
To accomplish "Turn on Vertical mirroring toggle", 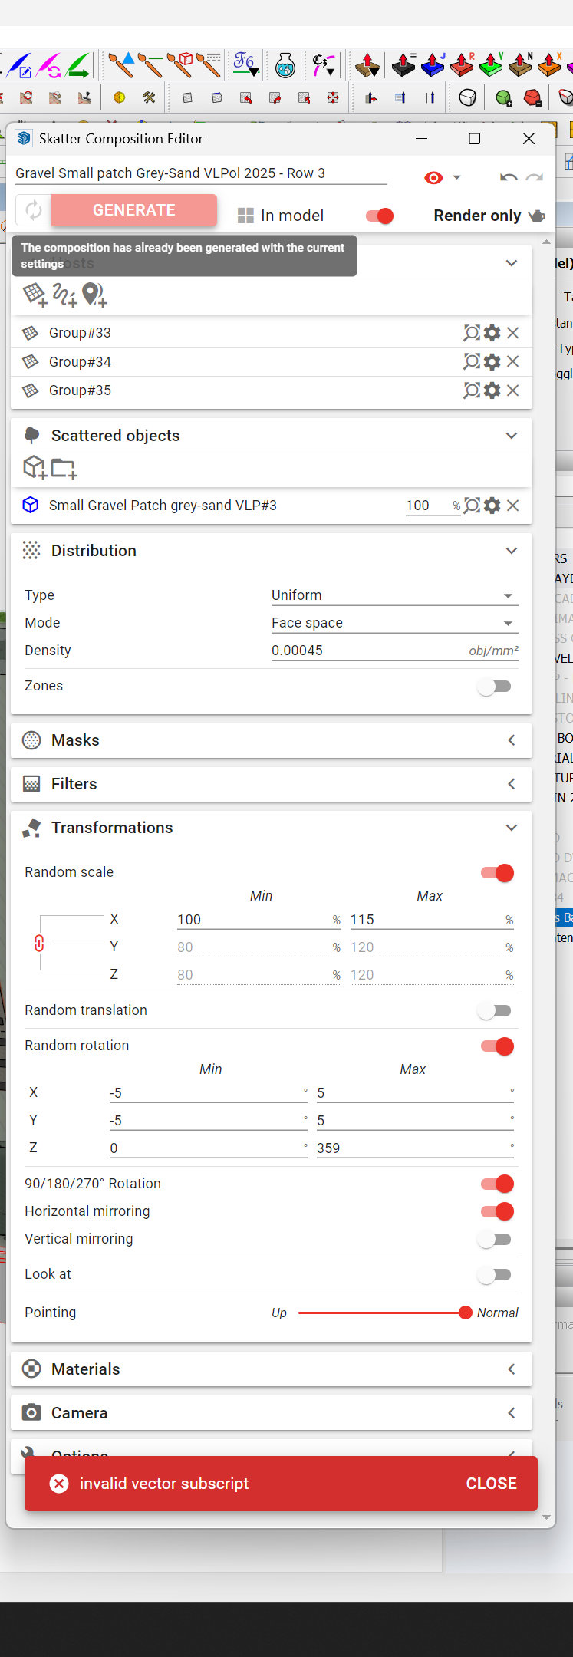I will pos(494,1239).
